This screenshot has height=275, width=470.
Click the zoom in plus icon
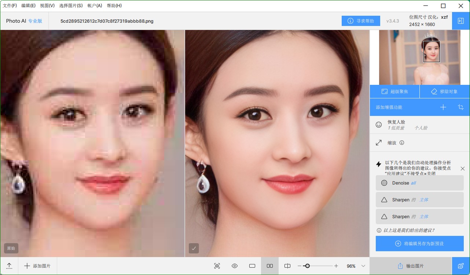point(336,266)
